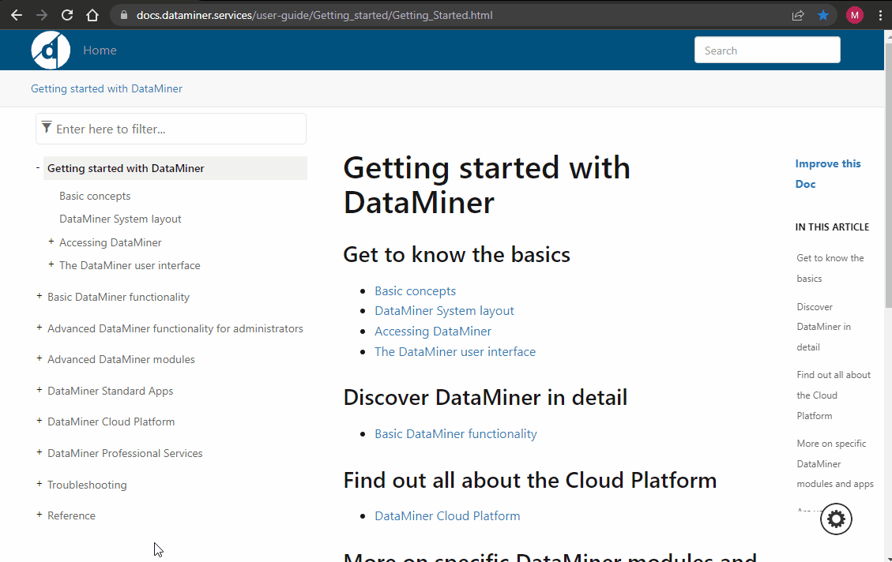Open 'The DataMiner user interface' sidebar entry

tap(130, 265)
